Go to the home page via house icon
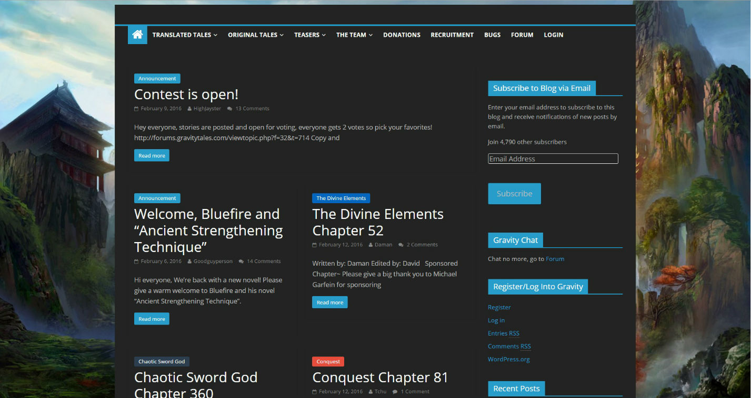This screenshot has height=398, width=751. (x=137, y=35)
